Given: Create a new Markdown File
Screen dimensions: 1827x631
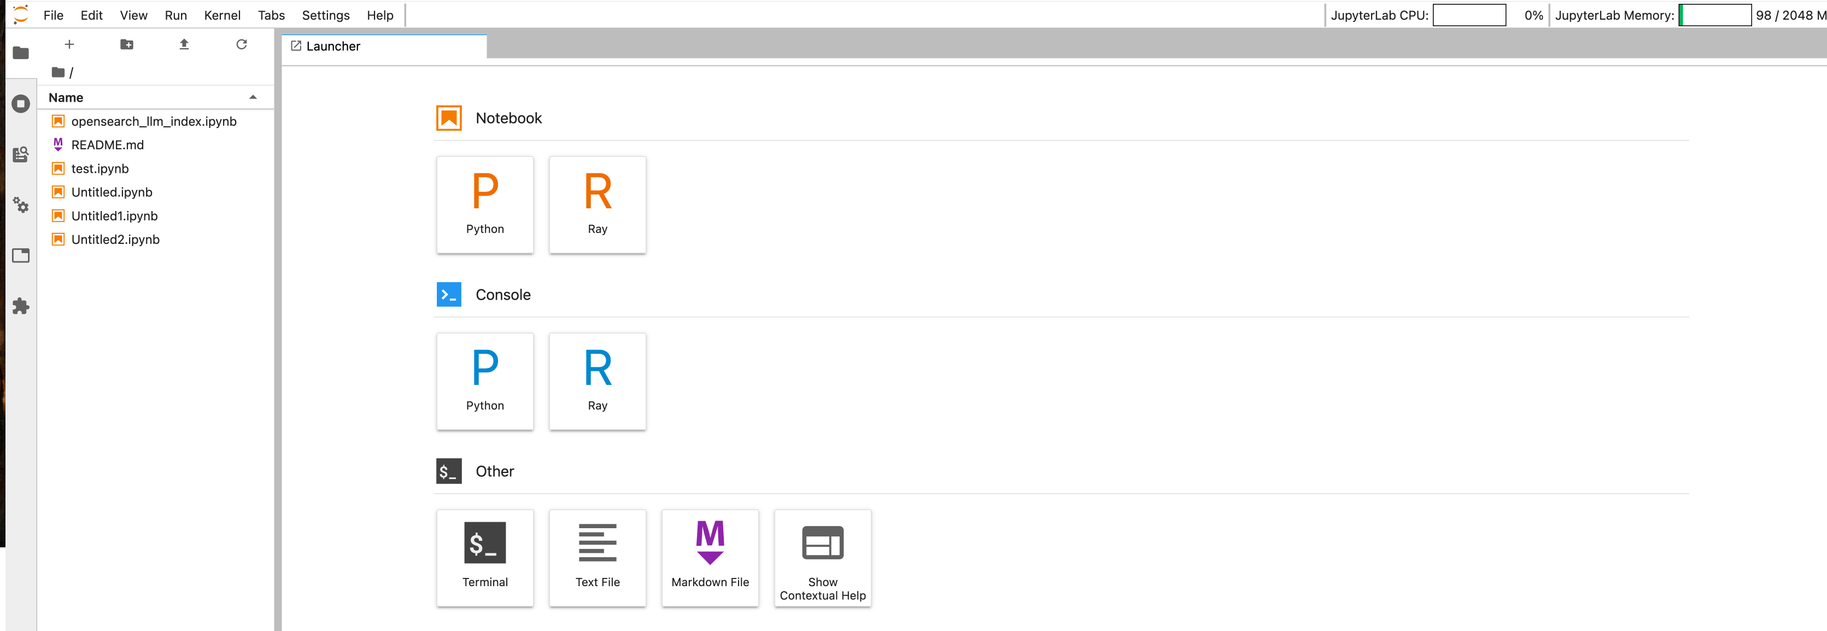Looking at the screenshot, I should 709,558.
